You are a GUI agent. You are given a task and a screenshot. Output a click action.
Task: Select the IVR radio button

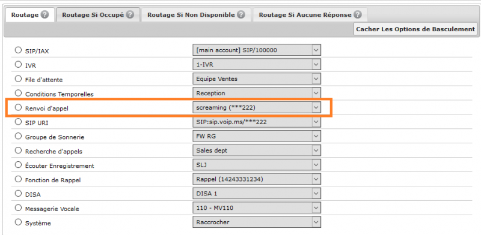(19, 64)
